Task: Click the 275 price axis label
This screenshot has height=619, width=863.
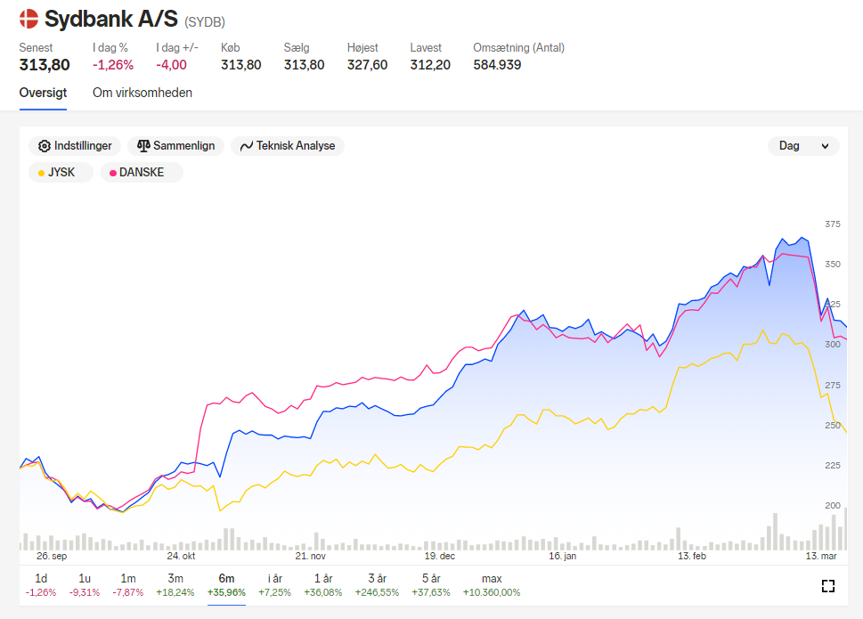Action: tap(833, 385)
